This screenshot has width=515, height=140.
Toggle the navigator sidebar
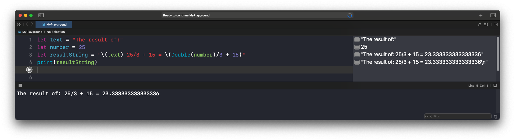(41, 15)
